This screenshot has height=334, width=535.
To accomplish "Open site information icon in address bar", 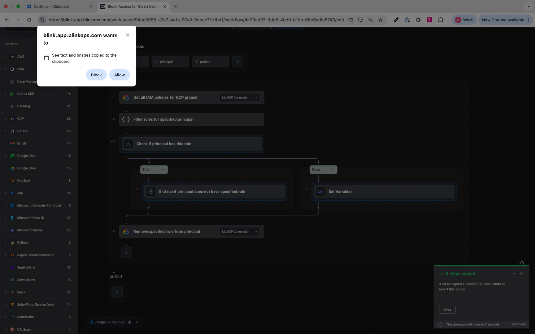I will [42, 20].
